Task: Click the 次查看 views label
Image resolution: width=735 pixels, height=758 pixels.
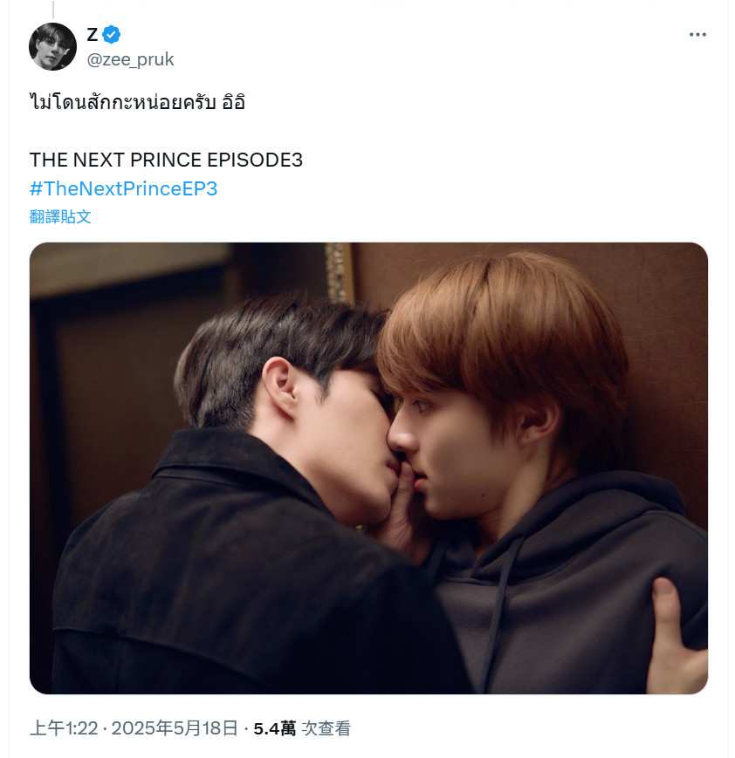Action: [326, 728]
